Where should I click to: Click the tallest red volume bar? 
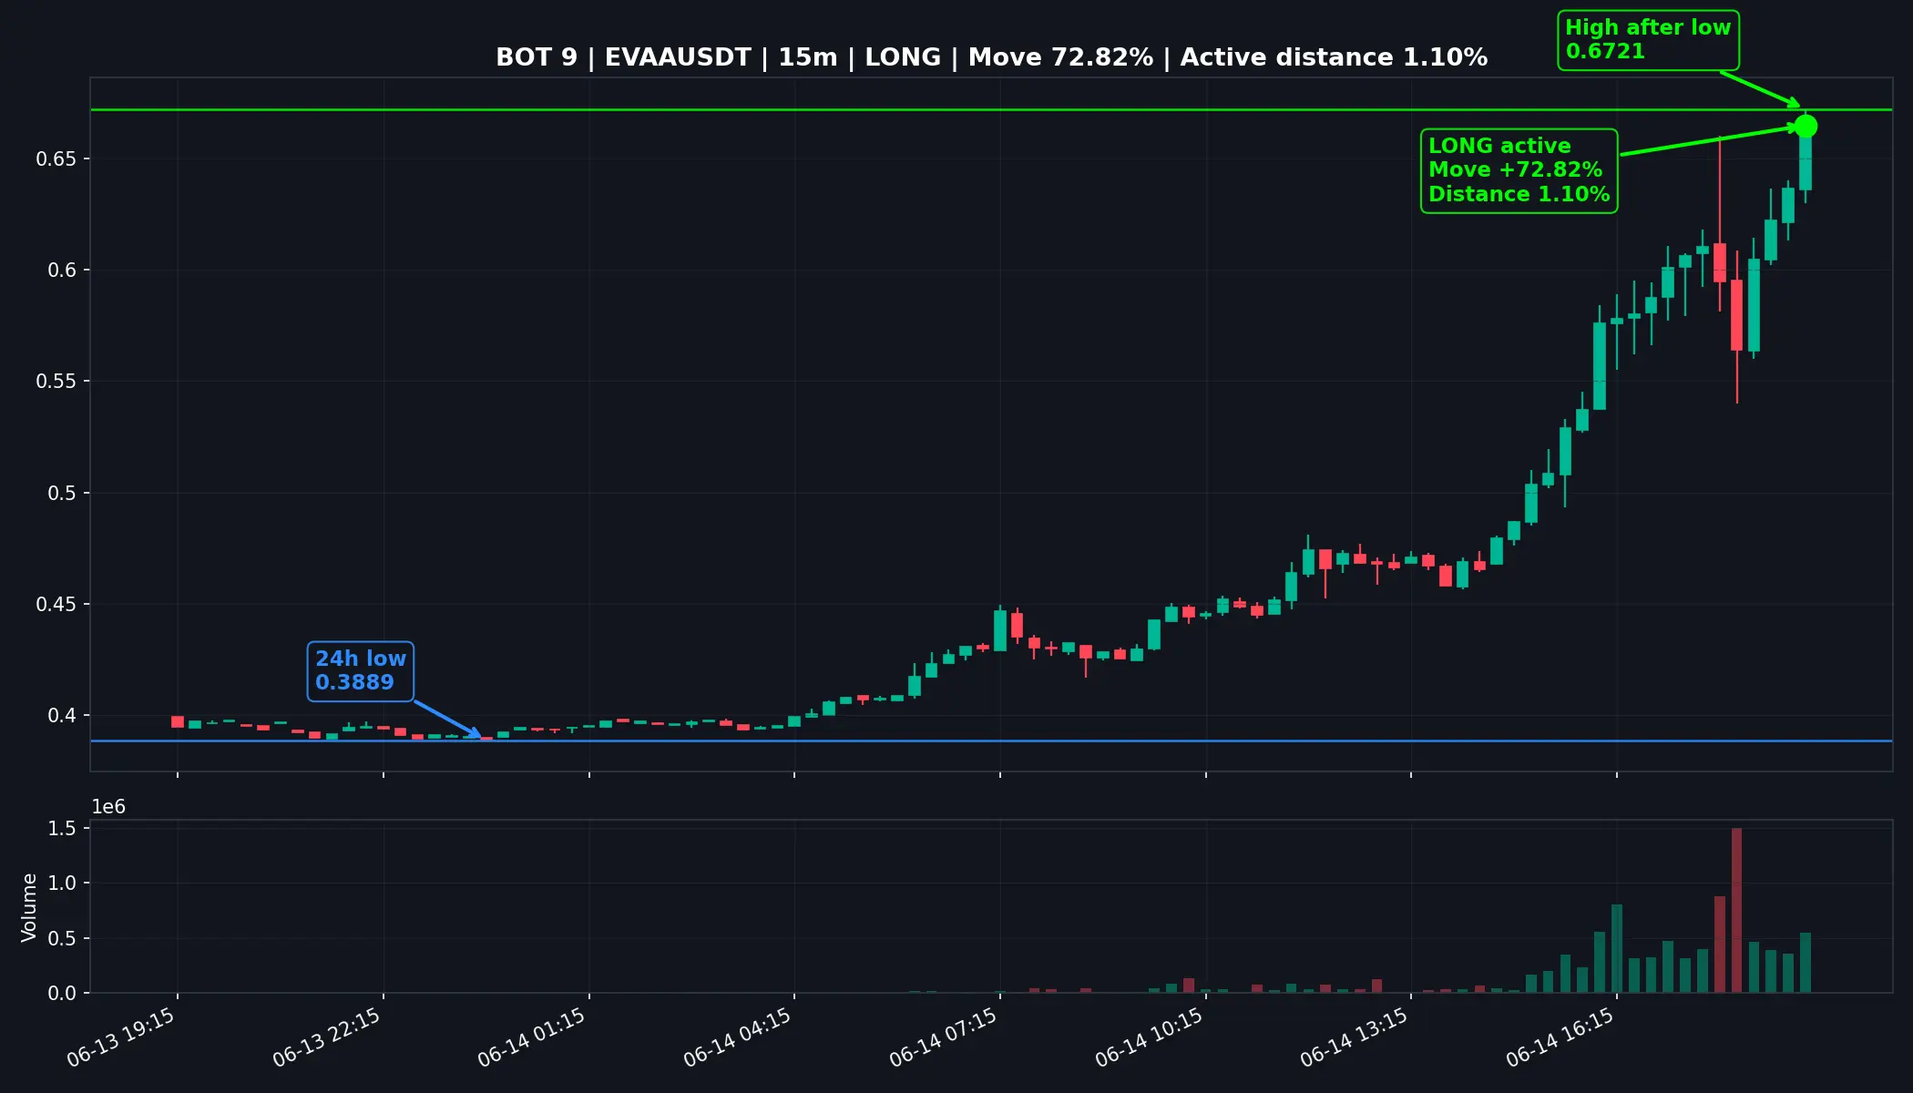click(x=1736, y=910)
